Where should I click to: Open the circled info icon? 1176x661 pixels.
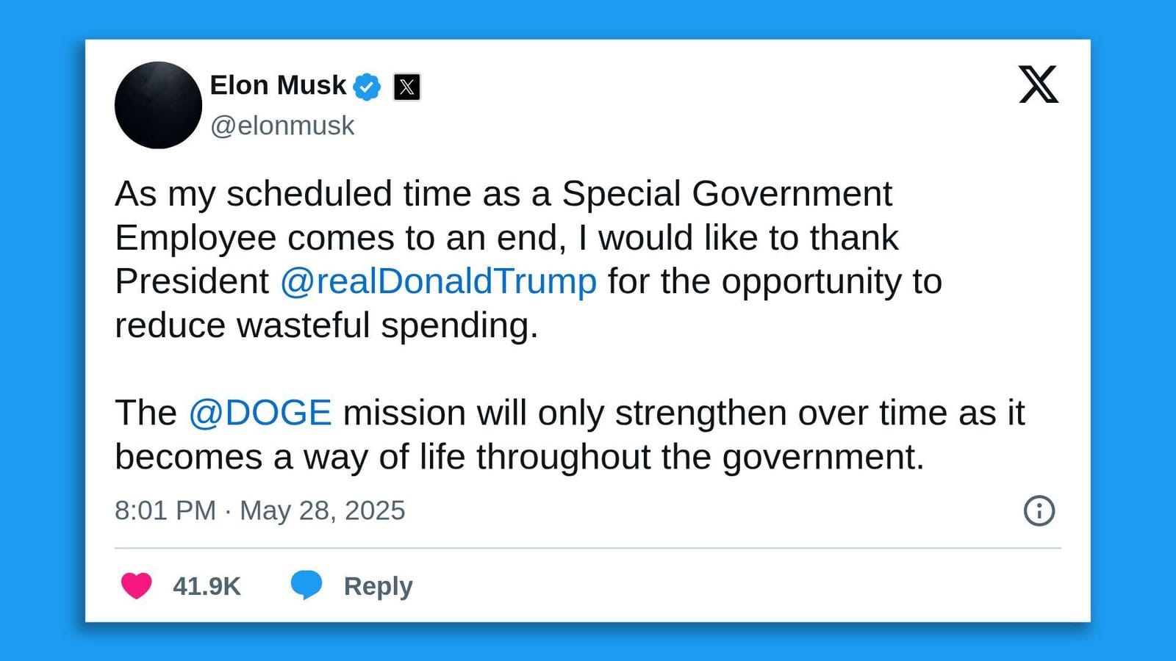pyautogui.click(x=1039, y=510)
